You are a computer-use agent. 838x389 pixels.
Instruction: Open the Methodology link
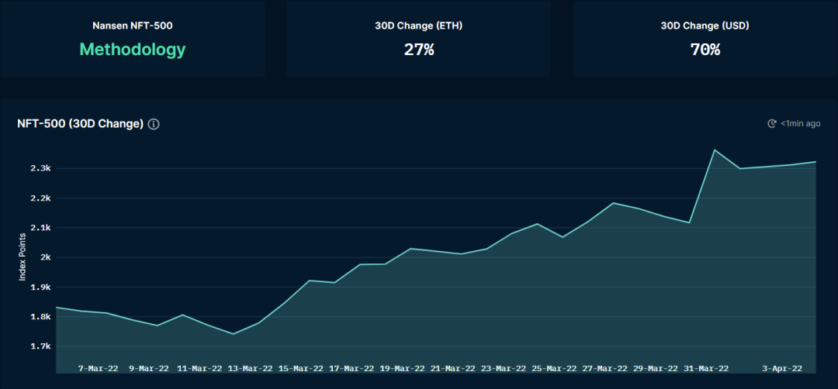coord(133,50)
